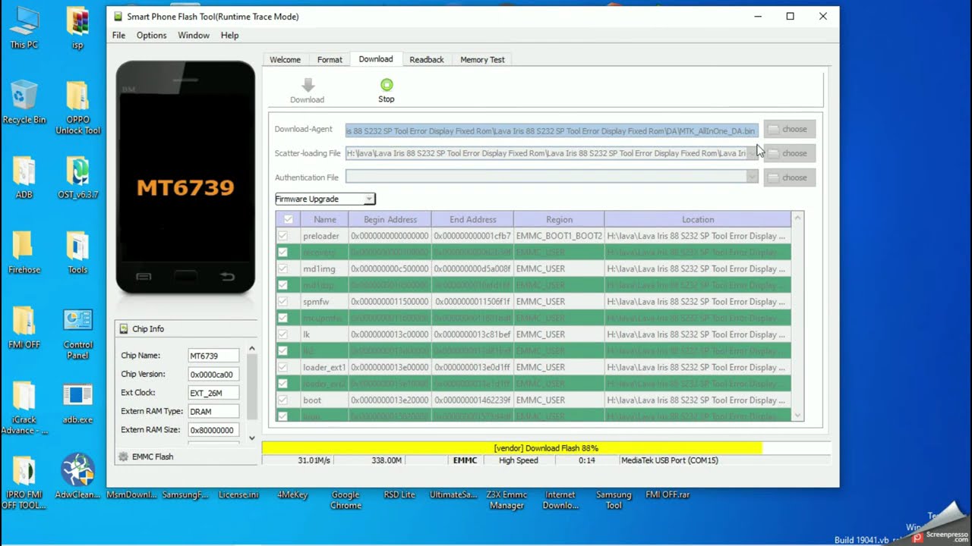Click the green Stop icon
972x546 pixels.
tap(387, 85)
